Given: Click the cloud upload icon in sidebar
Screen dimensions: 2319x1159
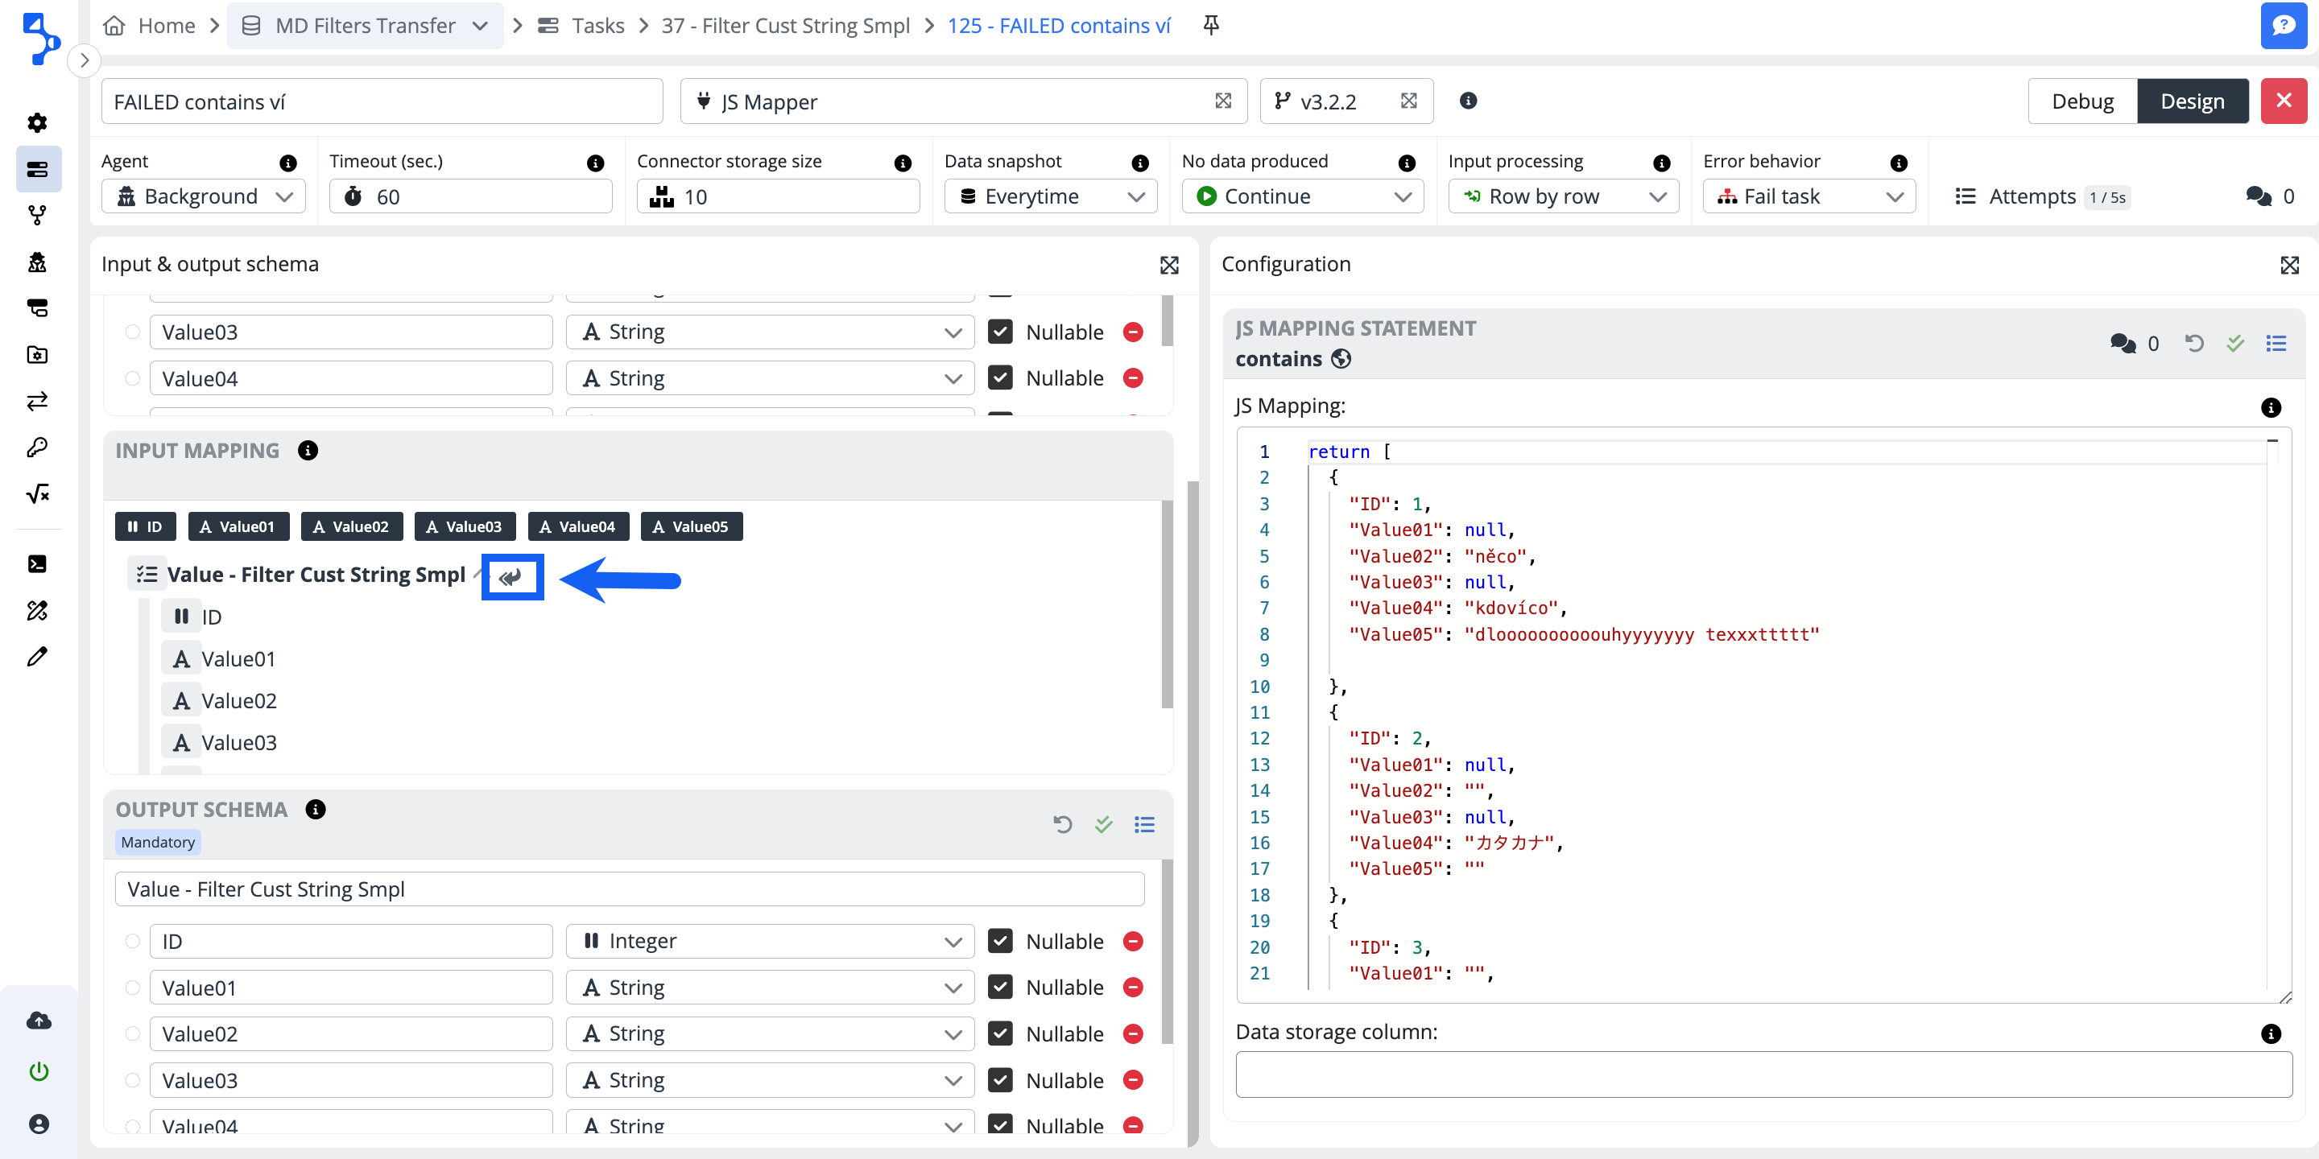Looking at the screenshot, I should pyautogui.click(x=38, y=1020).
